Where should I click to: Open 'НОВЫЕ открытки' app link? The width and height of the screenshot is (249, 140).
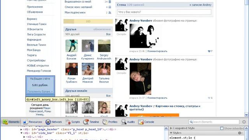coord(38,66)
